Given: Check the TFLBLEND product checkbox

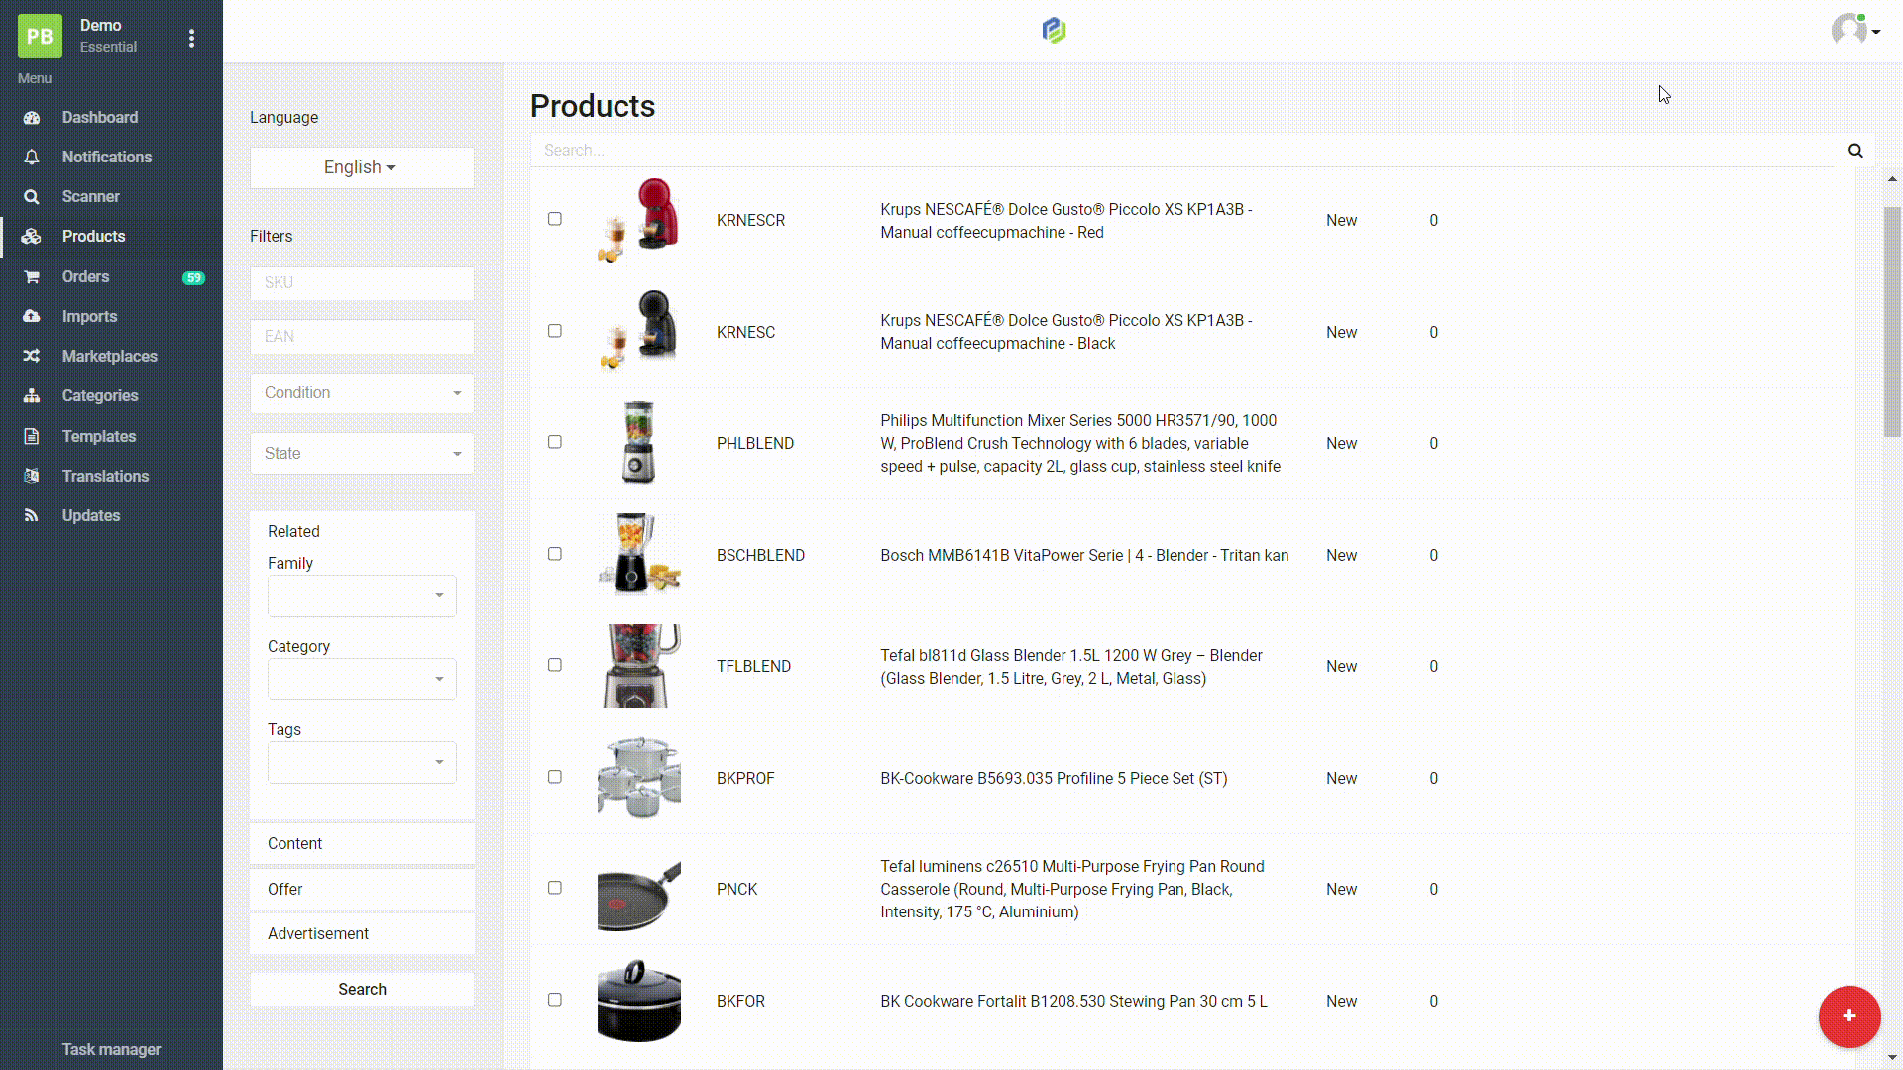Looking at the screenshot, I should coord(555,665).
